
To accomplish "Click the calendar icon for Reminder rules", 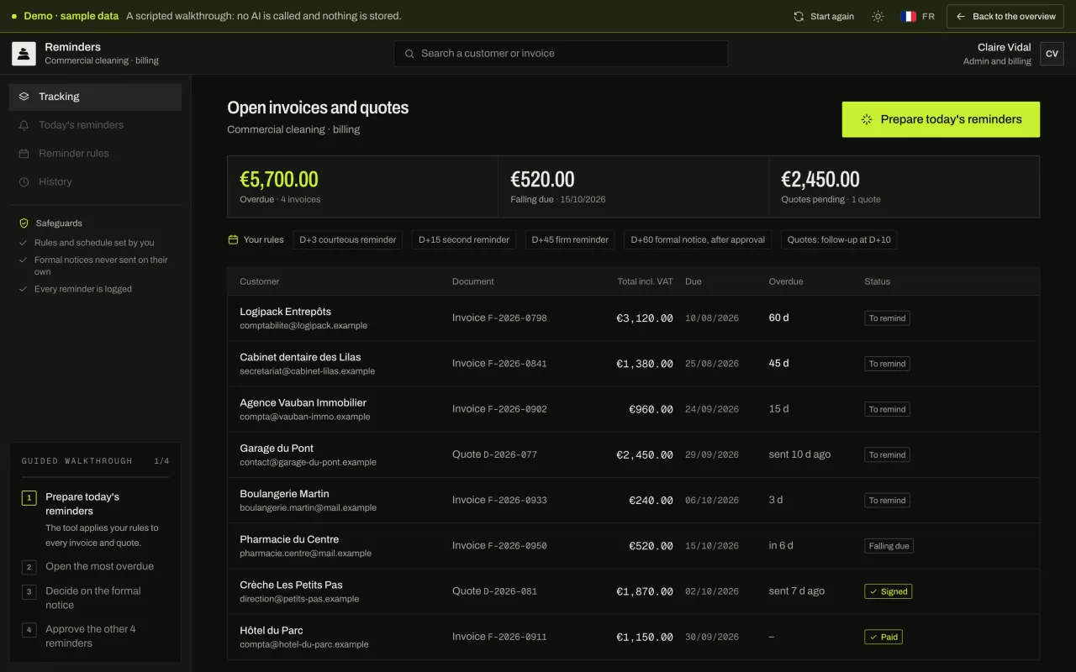I will pyautogui.click(x=24, y=154).
